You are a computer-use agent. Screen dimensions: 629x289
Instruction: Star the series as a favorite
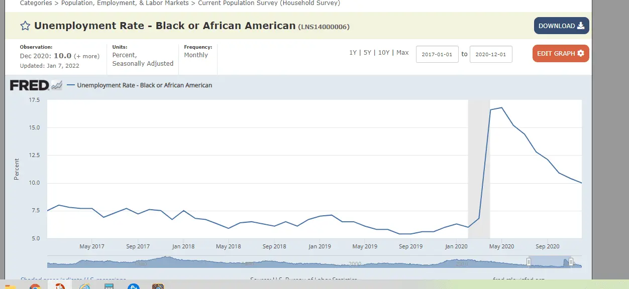[x=25, y=26]
